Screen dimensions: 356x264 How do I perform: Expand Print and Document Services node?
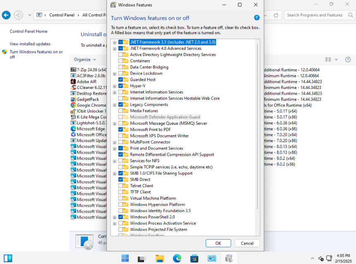pyautogui.click(x=115, y=149)
